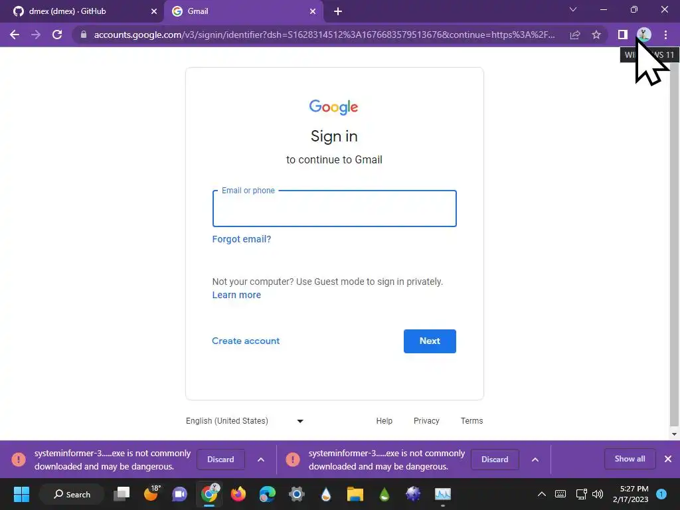Open the green drop taskbar app
This screenshot has height=510, width=680.
coord(384,494)
